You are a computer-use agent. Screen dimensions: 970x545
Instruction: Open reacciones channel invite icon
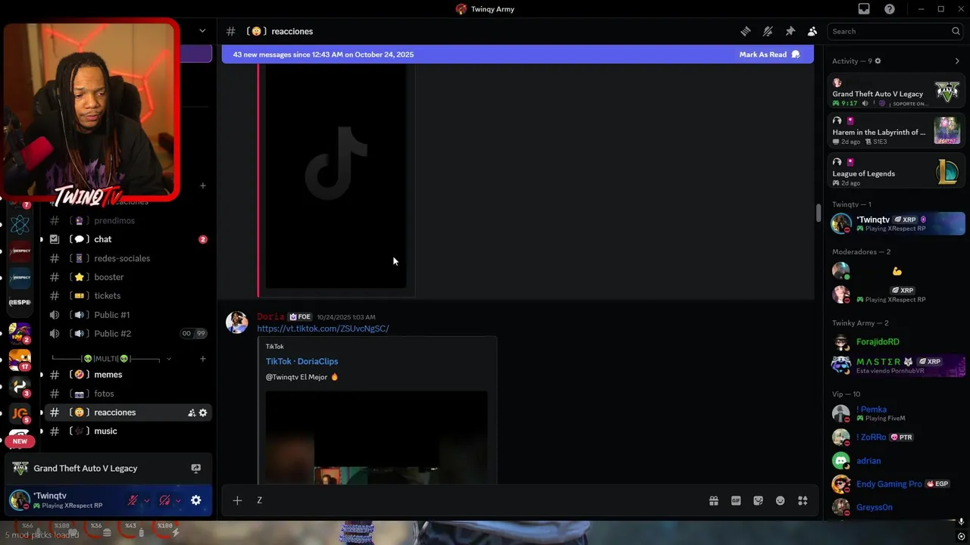tap(192, 413)
